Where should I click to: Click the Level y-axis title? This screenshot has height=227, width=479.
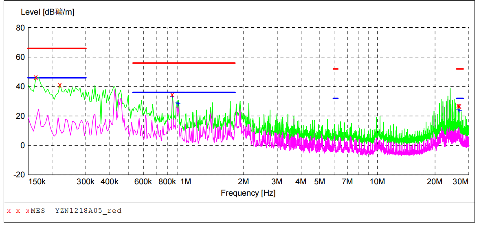pos(48,12)
